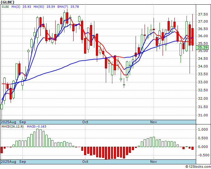The width and height of the screenshot is (211, 169).
Task: Select the MA(3) legend label
Action: [16, 7]
